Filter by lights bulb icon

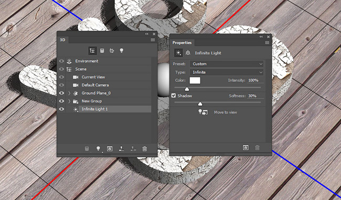pyautogui.click(x=121, y=51)
